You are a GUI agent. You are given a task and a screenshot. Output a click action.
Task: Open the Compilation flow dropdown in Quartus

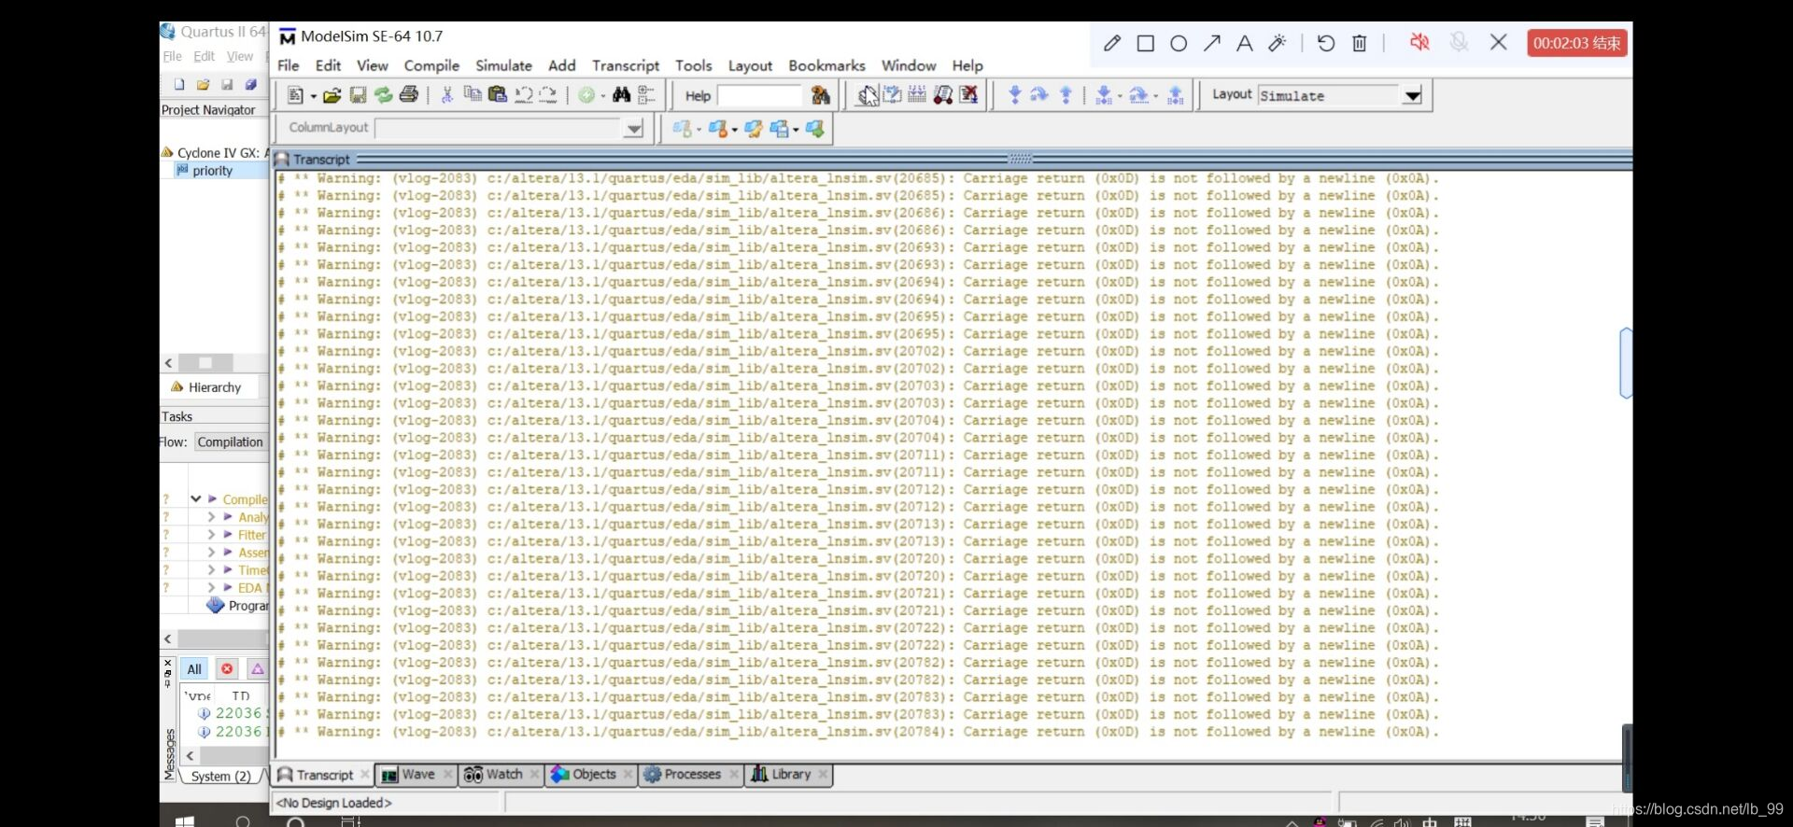pos(231,442)
